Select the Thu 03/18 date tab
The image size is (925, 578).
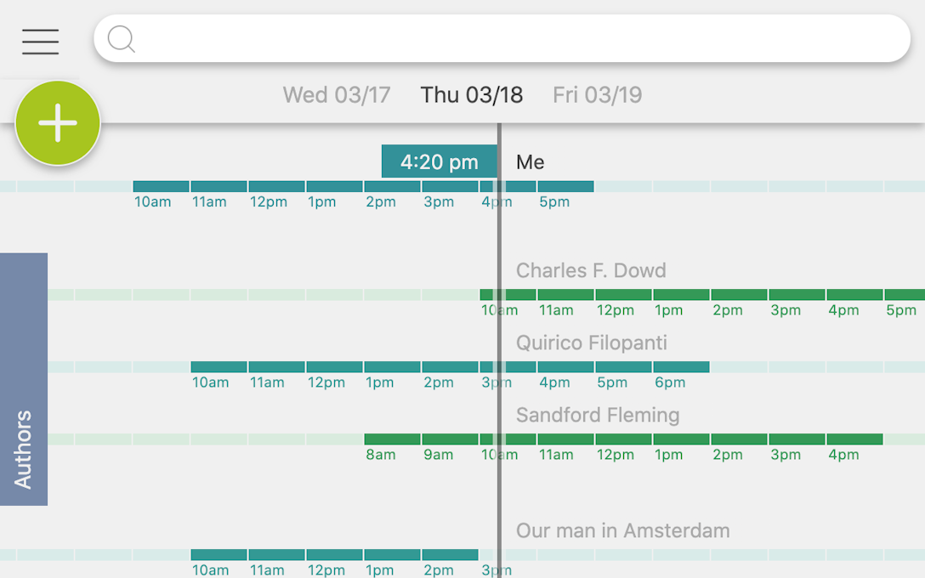click(x=472, y=94)
